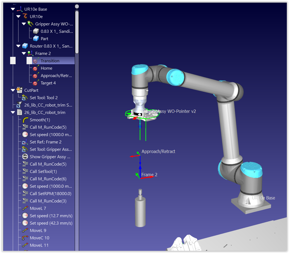
Task: Click the tree panel vertical scrollbar
Action: (x=77, y=33)
